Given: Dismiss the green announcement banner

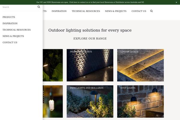Looking at the screenshot, I should point(176,2).
